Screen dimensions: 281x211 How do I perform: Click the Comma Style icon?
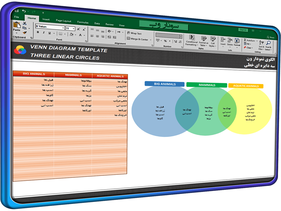click(x=170, y=41)
